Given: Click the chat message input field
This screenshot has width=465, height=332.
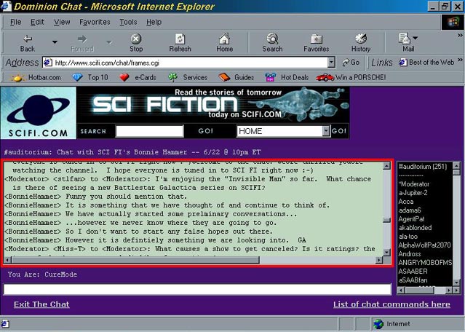Looking at the screenshot, I should pyautogui.click(x=198, y=289).
